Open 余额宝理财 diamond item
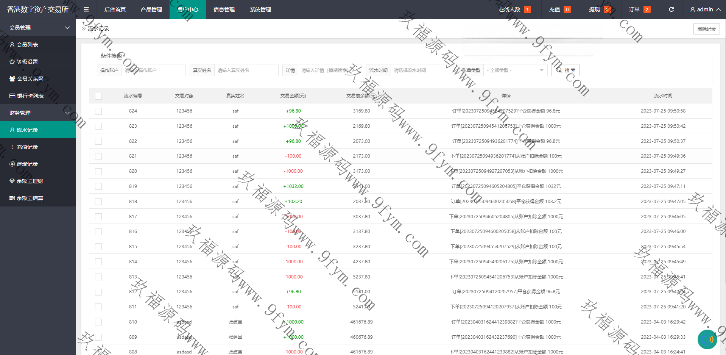The height and width of the screenshot is (355, 726). point(30,181)
